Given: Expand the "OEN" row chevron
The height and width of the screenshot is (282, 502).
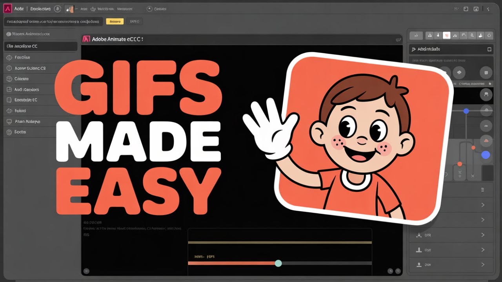Looking at the screenshot, I should coord(483,264).
